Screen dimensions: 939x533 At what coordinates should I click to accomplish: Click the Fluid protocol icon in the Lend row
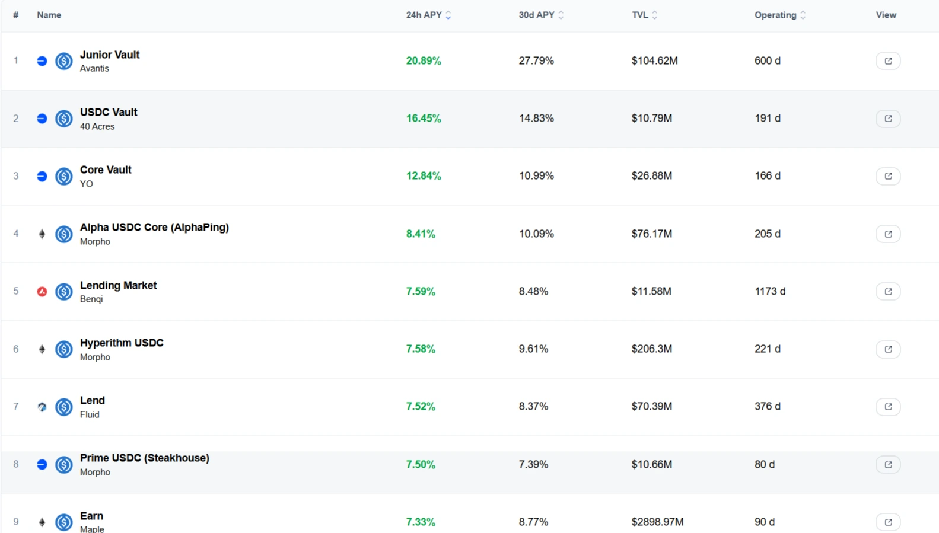tap(42, 407)
